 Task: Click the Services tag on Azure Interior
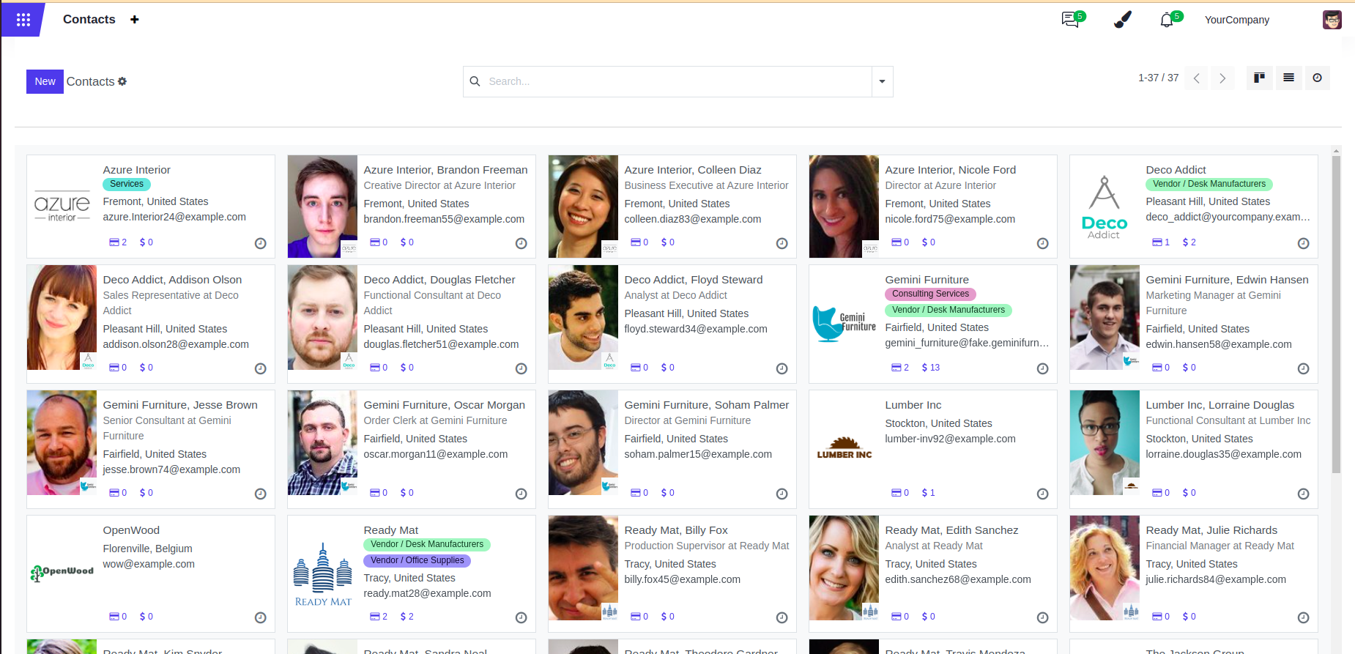pos(127,185)
